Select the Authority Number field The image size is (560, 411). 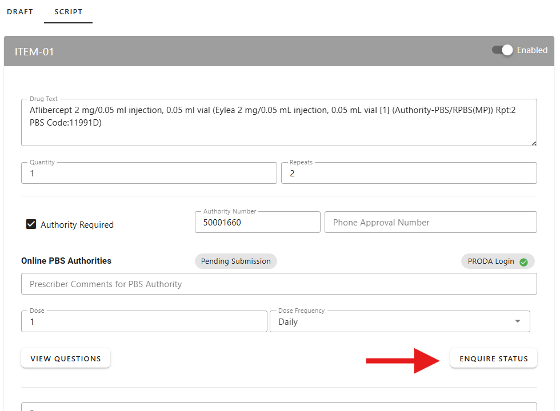(257, 223)
